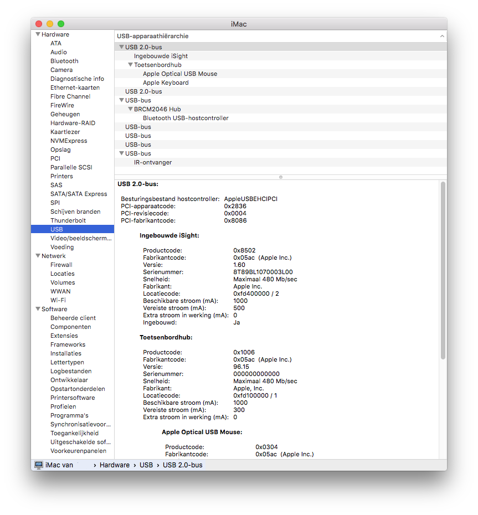The width and height of the screenshot is (478, 515).
Task: Collapse the BRCM2046 Hub disclosure triangle
Action: pos(130,109)
